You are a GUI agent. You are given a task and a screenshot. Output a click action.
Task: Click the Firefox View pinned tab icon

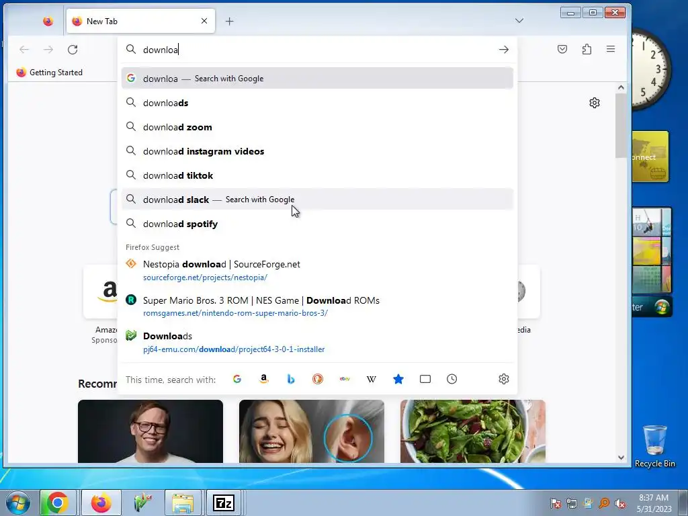tap(48, 21)
